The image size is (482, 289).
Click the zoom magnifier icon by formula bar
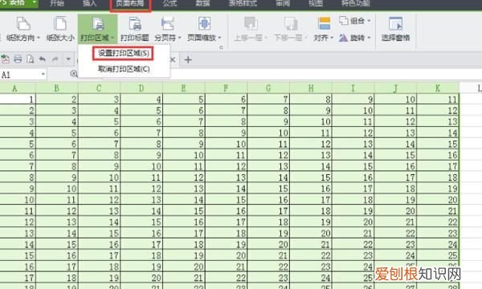[74, 74]
